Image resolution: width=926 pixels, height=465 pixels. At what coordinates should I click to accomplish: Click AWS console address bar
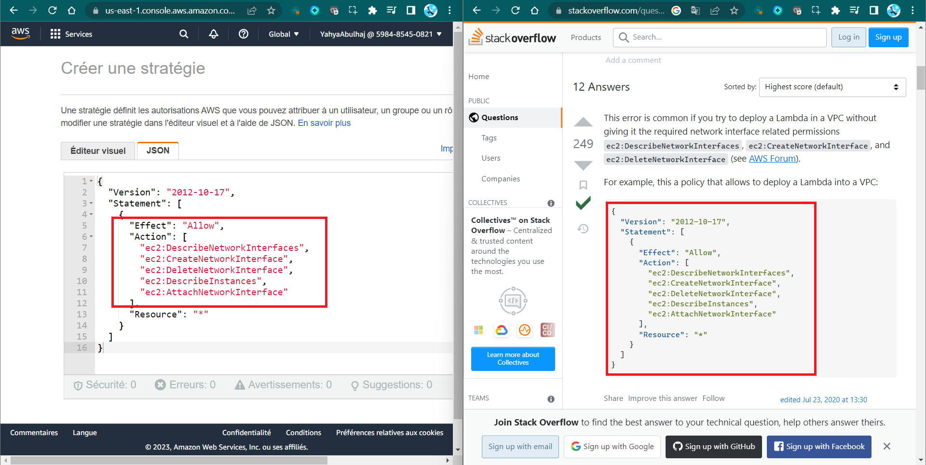click(x=170, y=10)
